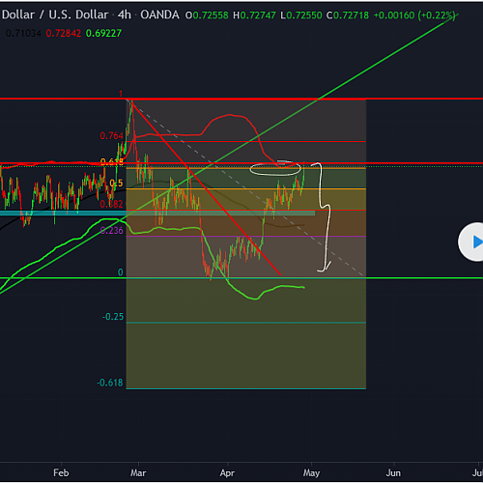Click the 'May' label on time axis
Screen dimensions: 483x483
point(311,473)
